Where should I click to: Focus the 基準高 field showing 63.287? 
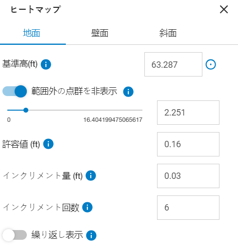tap(173, 64)
